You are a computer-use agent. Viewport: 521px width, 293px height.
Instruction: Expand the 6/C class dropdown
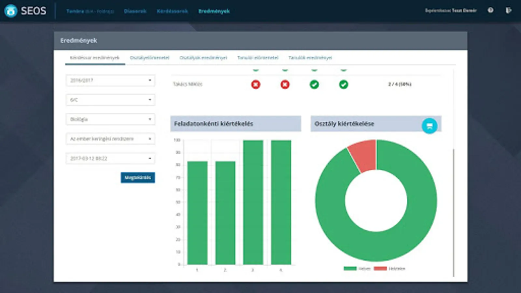pos(110,100)
